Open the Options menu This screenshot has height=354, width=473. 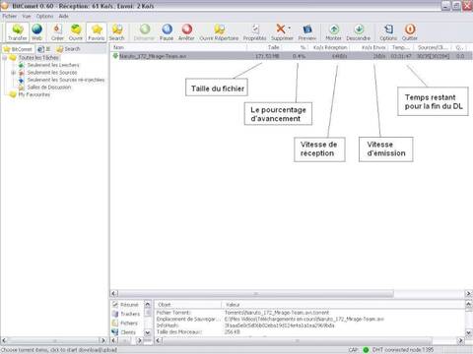click(44, 16)
